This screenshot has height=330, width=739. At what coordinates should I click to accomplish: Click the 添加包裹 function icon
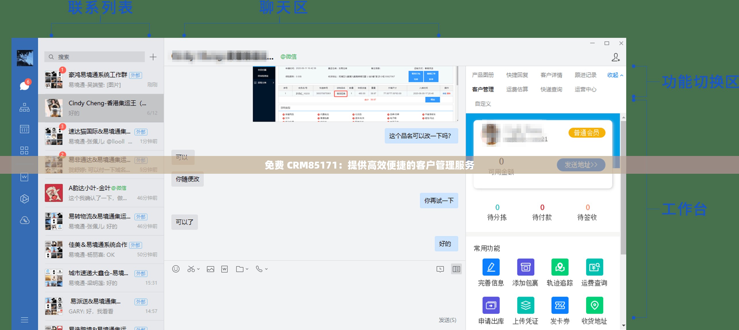pyautogui.click(x=525, y=267)
